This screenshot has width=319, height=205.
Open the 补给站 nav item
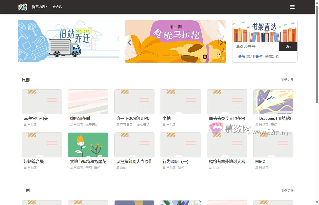[57, 7]
